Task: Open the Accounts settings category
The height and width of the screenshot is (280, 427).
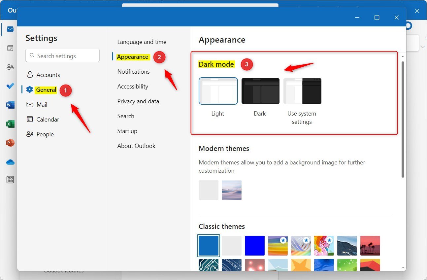Action: [x=48, y=75]
